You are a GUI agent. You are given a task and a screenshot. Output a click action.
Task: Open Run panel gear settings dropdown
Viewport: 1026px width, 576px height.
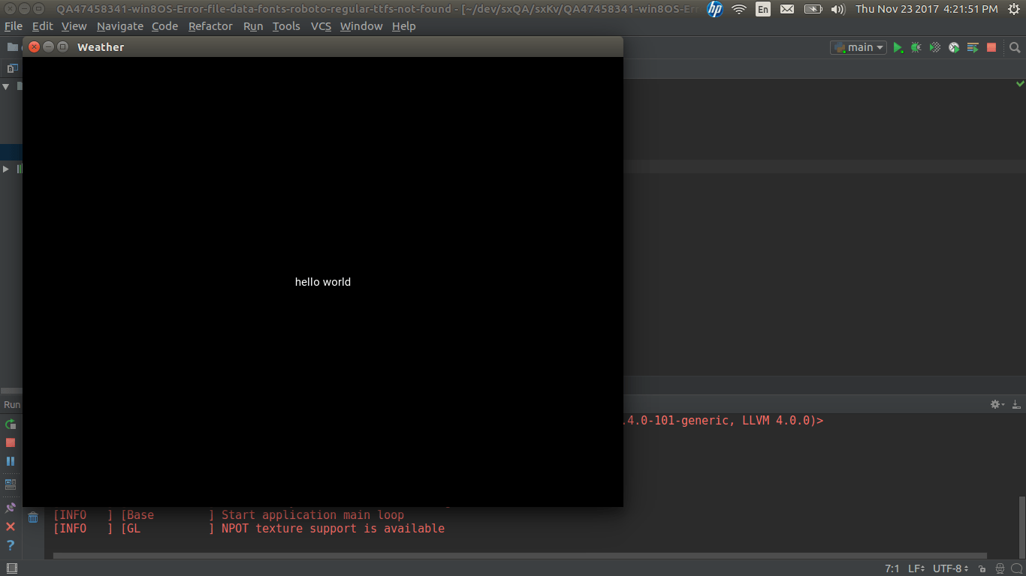tap(997, 404)
